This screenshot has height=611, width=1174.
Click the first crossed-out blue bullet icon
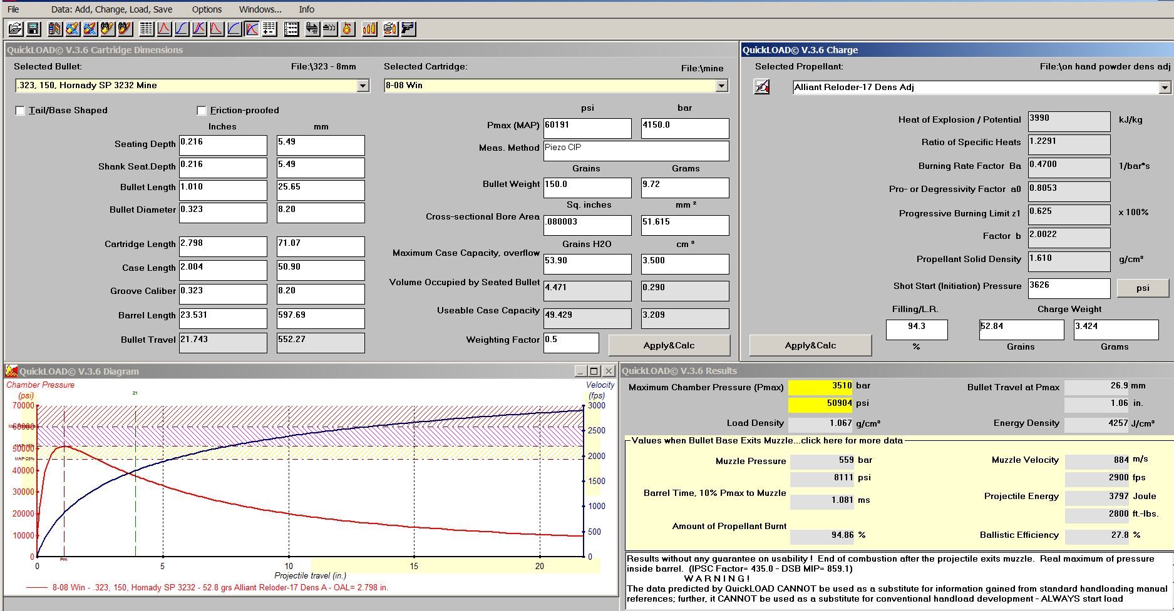[73, 29]
